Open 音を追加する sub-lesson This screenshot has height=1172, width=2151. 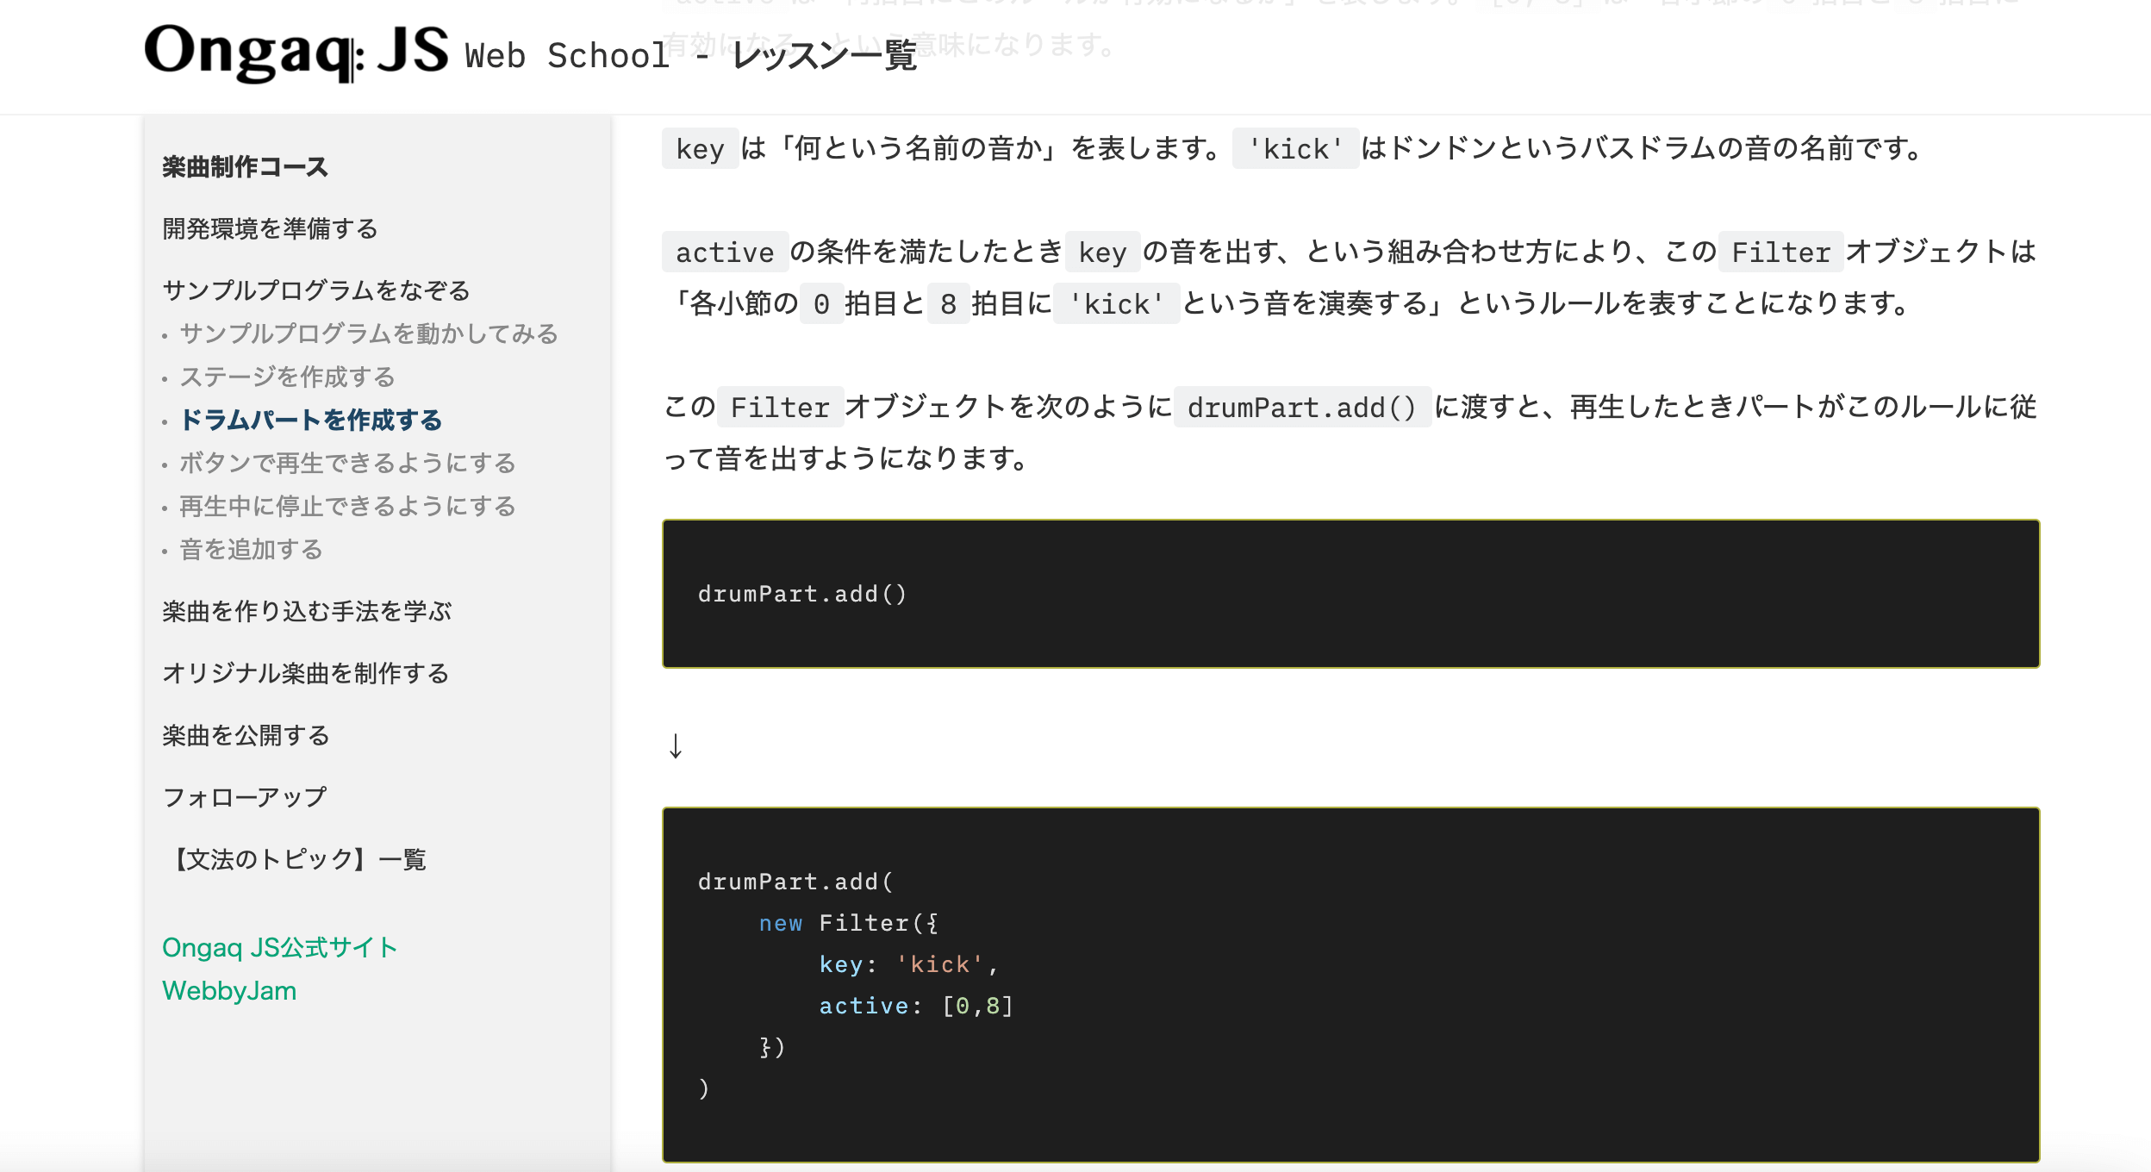[x=251, y=549]
